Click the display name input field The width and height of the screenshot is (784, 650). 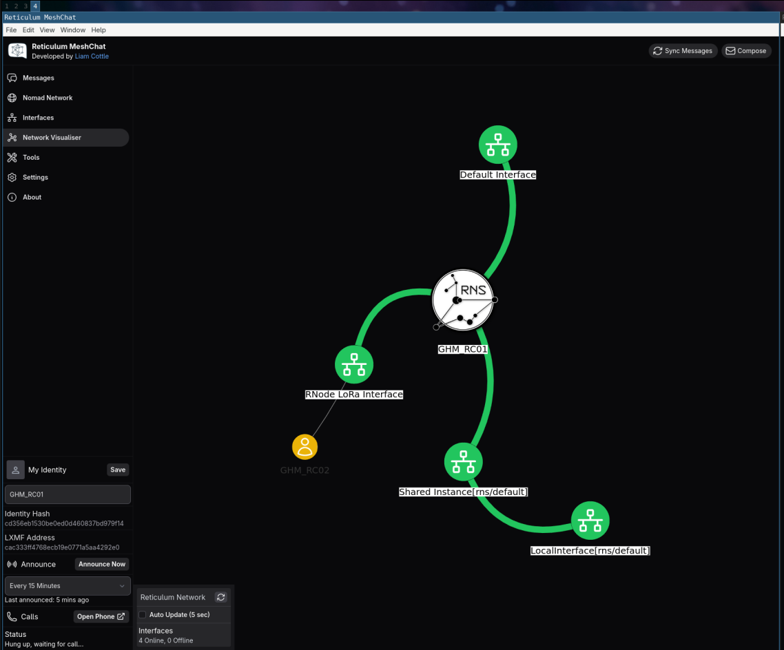coord(68,494)
